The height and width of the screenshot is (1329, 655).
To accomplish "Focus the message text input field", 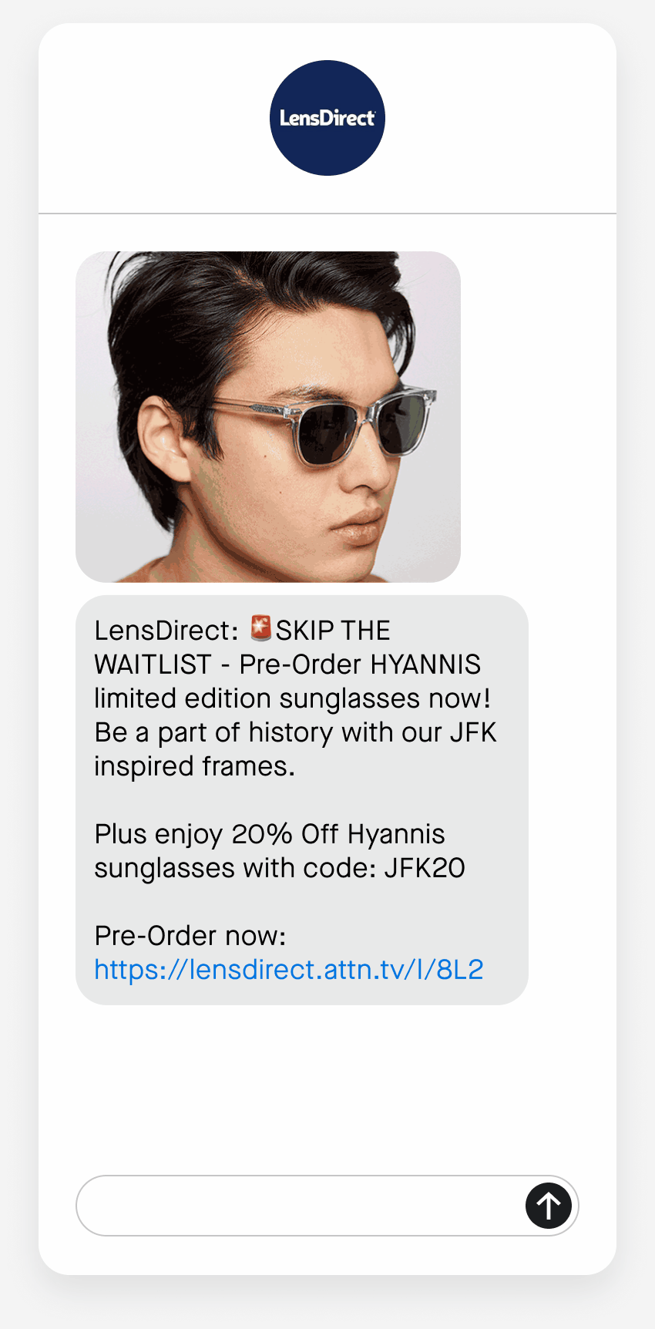I will click(301, 1205).
